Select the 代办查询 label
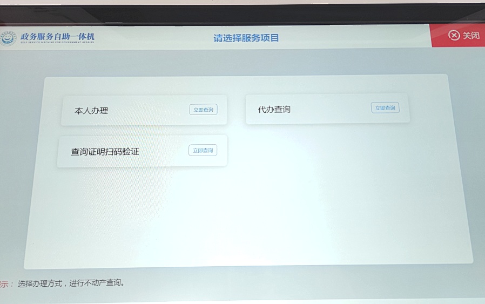485x304 pixels. pos(274,109)
